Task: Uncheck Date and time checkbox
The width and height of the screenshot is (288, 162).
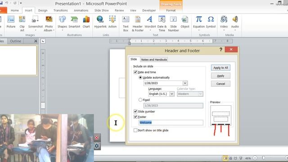Action: (x=135, y=72)
